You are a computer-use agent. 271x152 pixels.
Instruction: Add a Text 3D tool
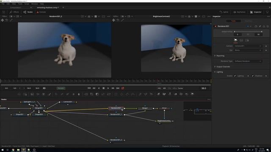(170, 94)
